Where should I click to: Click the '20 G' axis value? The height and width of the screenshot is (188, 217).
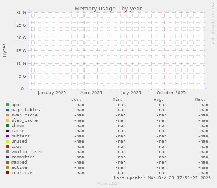coord(21,38)
